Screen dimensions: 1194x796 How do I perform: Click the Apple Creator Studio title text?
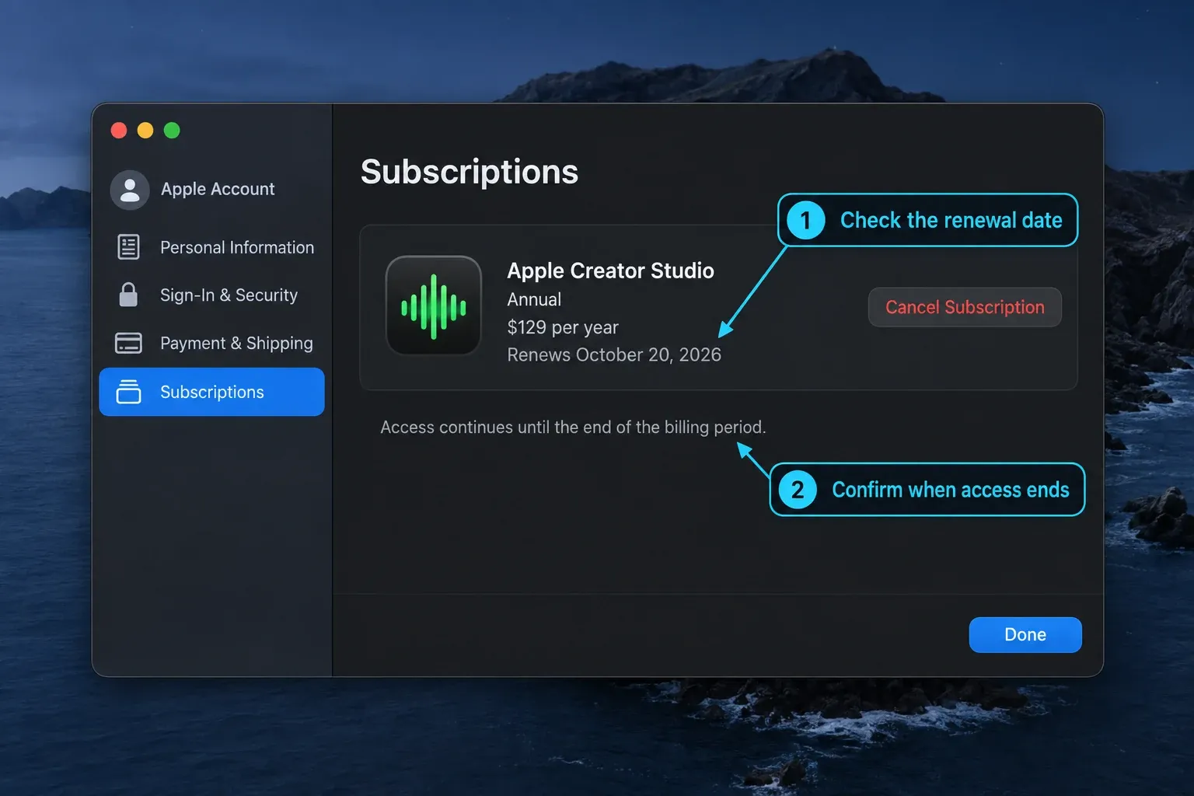pyautogui.click(x=610, y=271)
